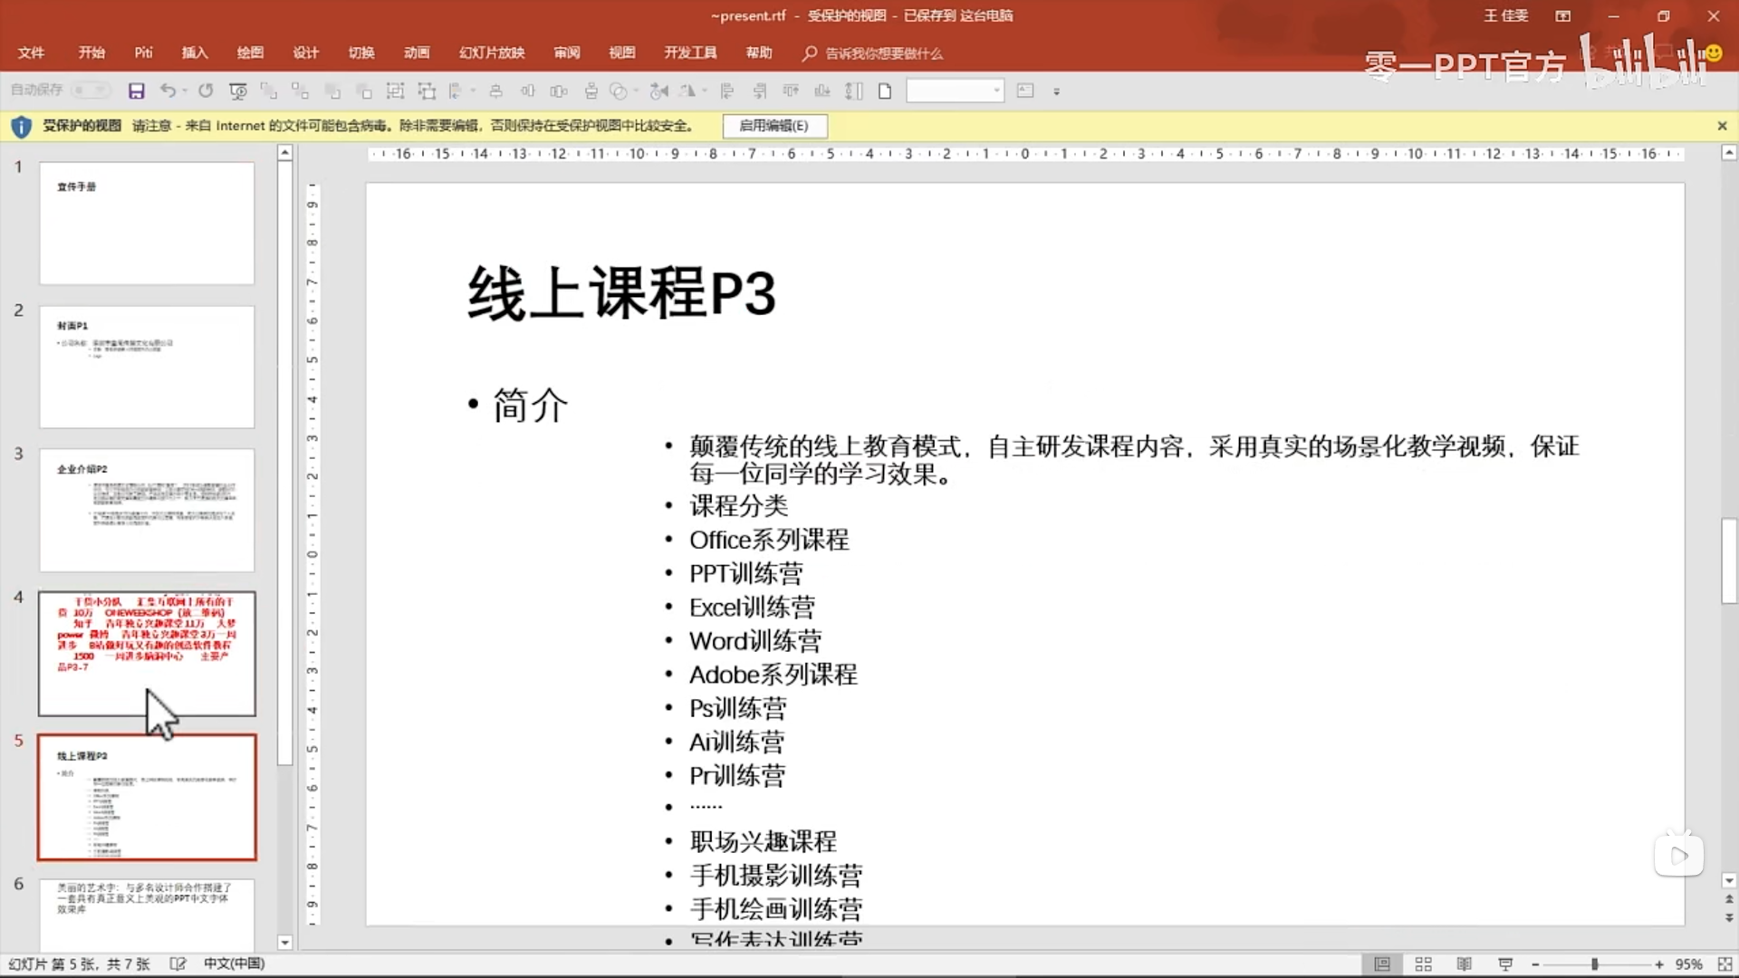Click the Office系列课程 bullet text
Viewport: 1739px width, 978px height.
point(769,540)
